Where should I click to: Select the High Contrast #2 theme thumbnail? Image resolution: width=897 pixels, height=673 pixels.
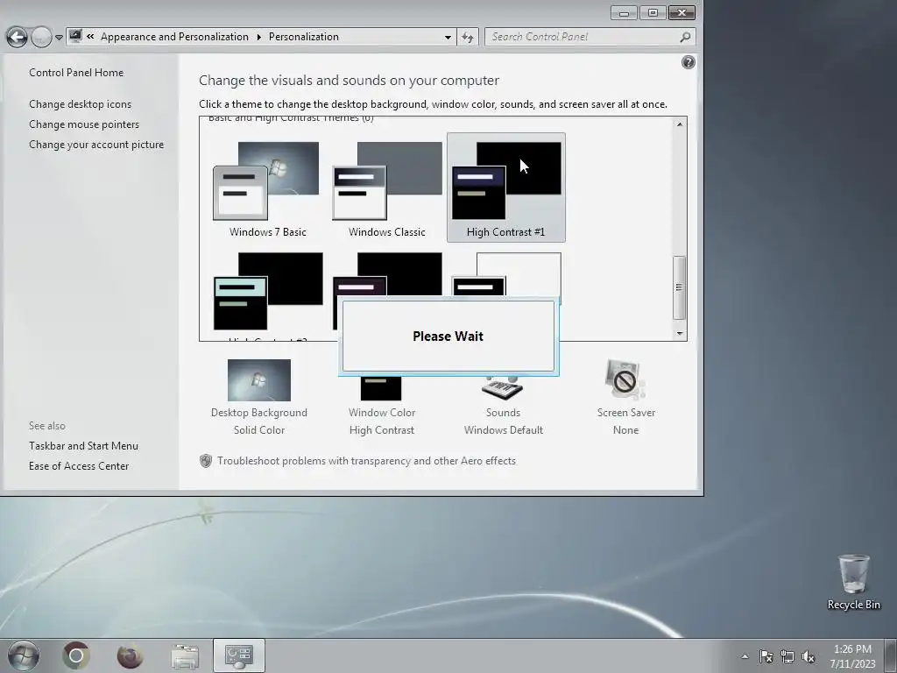pos(268,291)
